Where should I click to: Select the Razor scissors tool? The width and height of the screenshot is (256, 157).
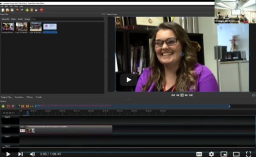point(13,107)
